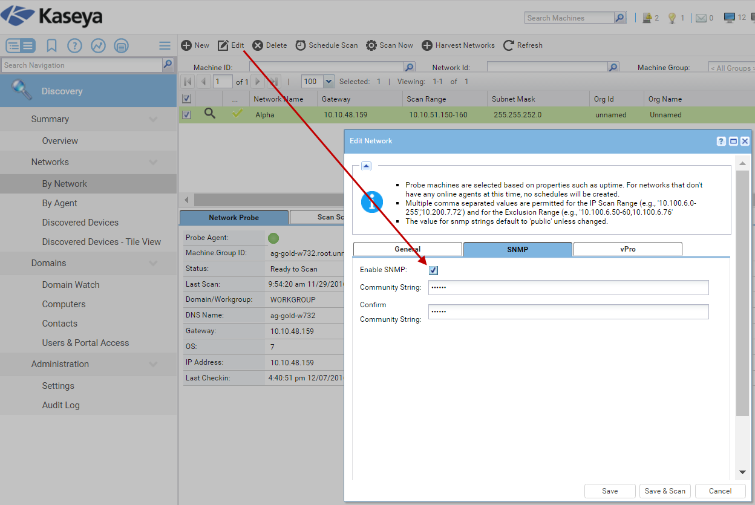Toggle the select-all header checkbox
Image resolution: width=755 pixels, height=505 pixels.
tap(187, 99)
